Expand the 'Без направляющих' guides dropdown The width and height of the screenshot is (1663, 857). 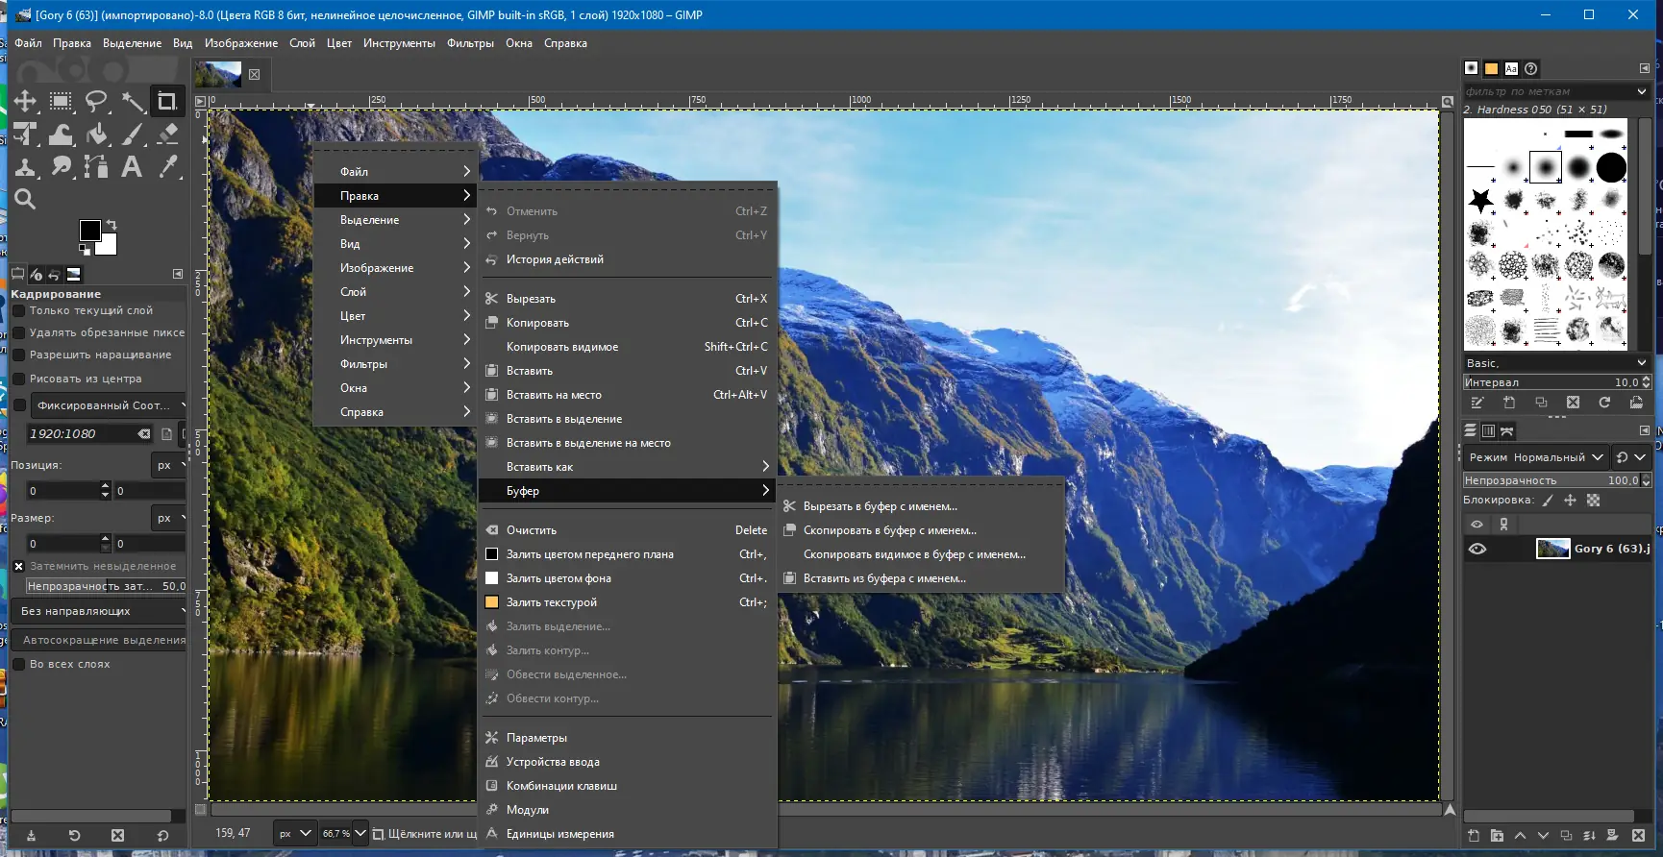coord(101,611)
